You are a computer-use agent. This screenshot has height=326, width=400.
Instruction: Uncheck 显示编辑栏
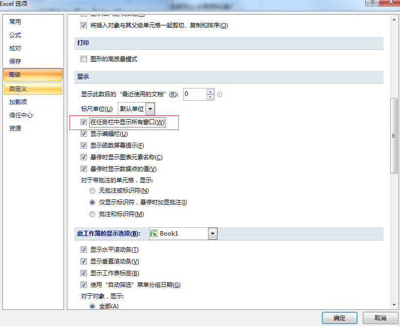(x=84, y=134)
